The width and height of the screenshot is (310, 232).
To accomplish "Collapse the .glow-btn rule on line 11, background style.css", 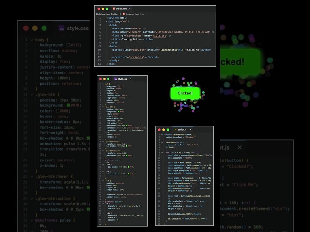I will (32, 95).
